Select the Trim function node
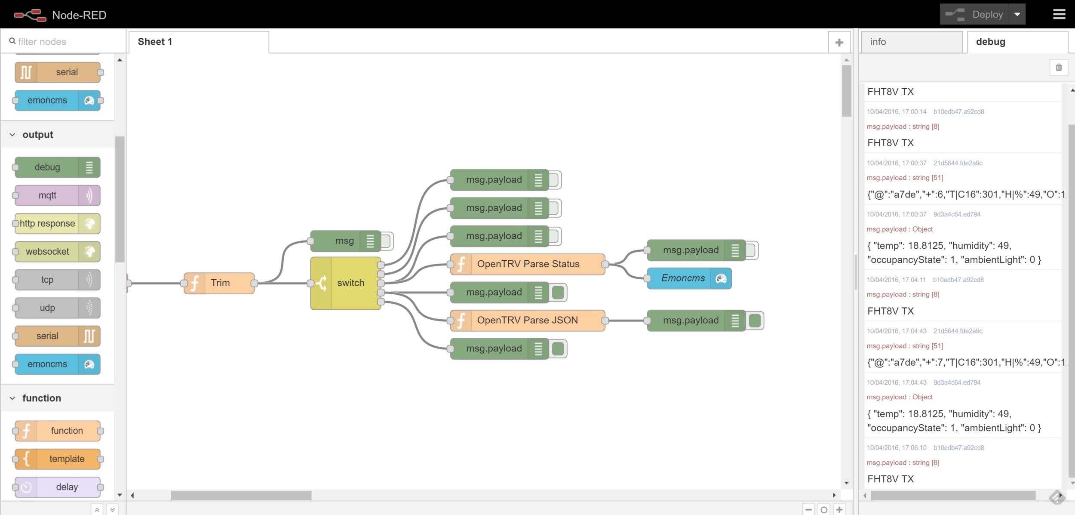The image size is (1075, 515). pos(219,283)
